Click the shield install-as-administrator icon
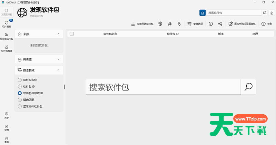Viewport: 276px width, 145px height. pos(160,24)
